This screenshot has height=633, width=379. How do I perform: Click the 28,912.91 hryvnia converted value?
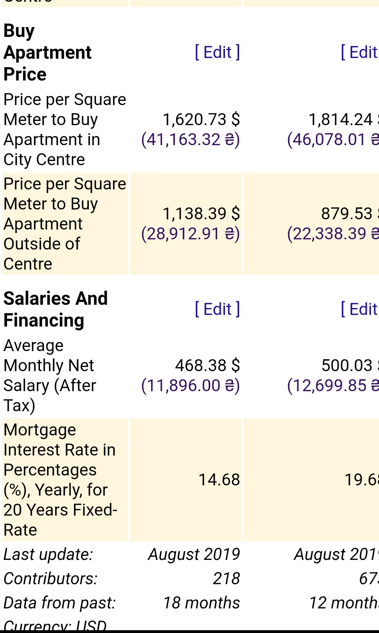point(190,234)
